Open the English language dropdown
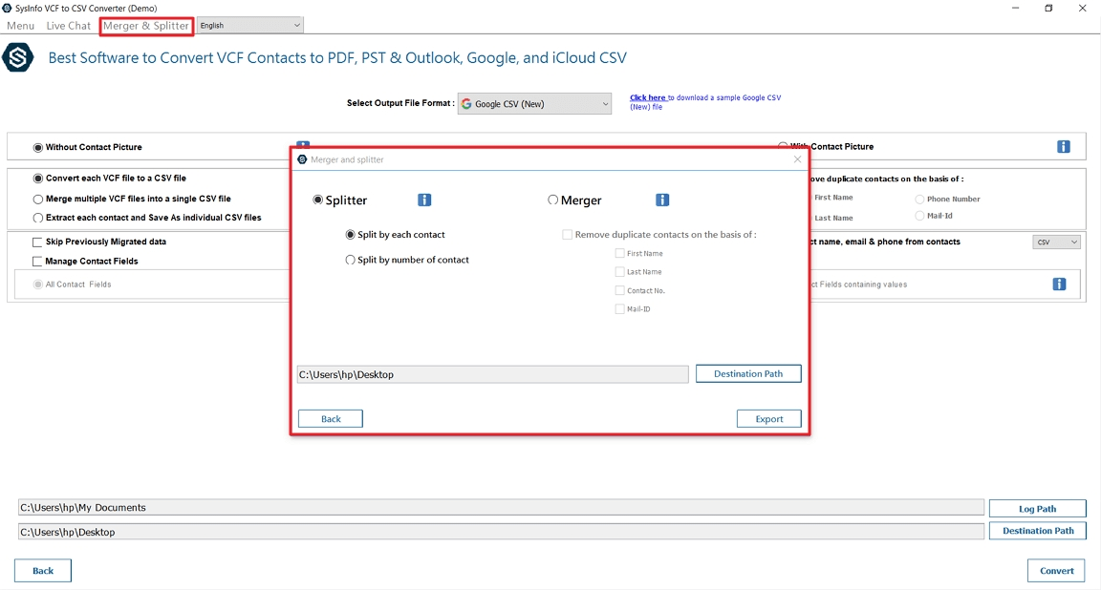Image resolution: width=1101 pixels, height=590 pixels. [250, 25]
